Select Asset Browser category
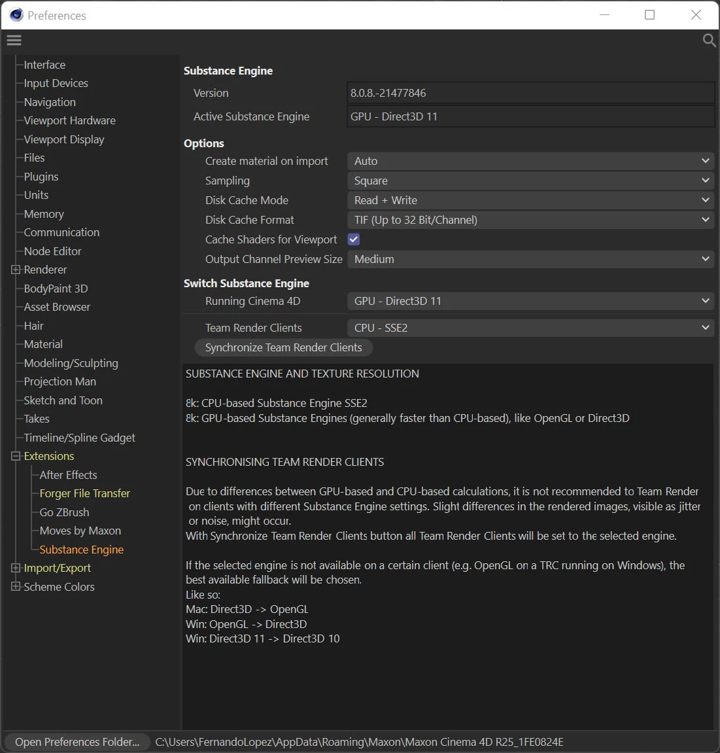Screen dimensions: 720x753 pos(57,307)
